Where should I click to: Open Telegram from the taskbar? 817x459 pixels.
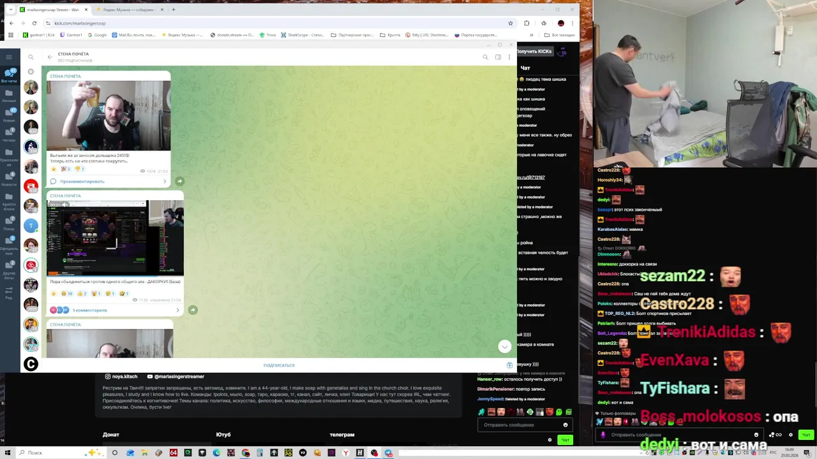388,453
